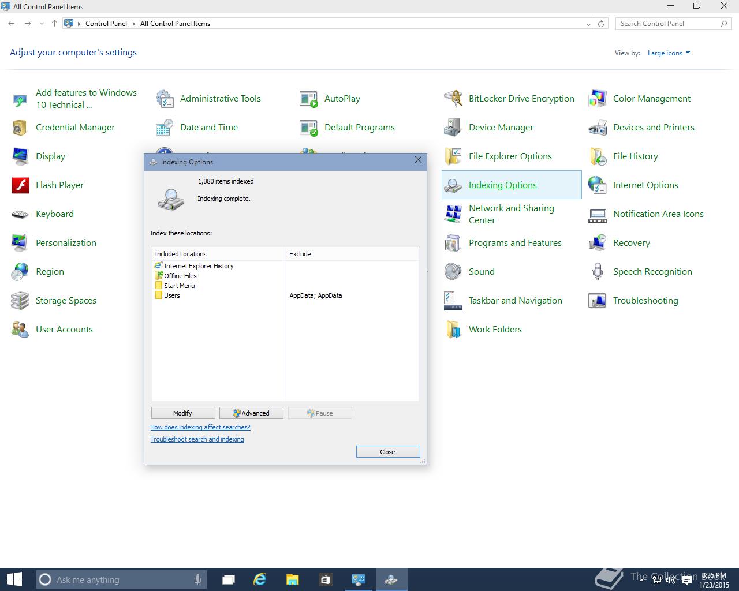Go back with the Back arrow
The width and height of the screenshot is (739, 591).
point(12,24)
